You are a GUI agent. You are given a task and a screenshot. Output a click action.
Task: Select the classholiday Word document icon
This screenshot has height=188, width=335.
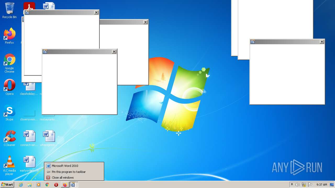[x=29, y=89]
